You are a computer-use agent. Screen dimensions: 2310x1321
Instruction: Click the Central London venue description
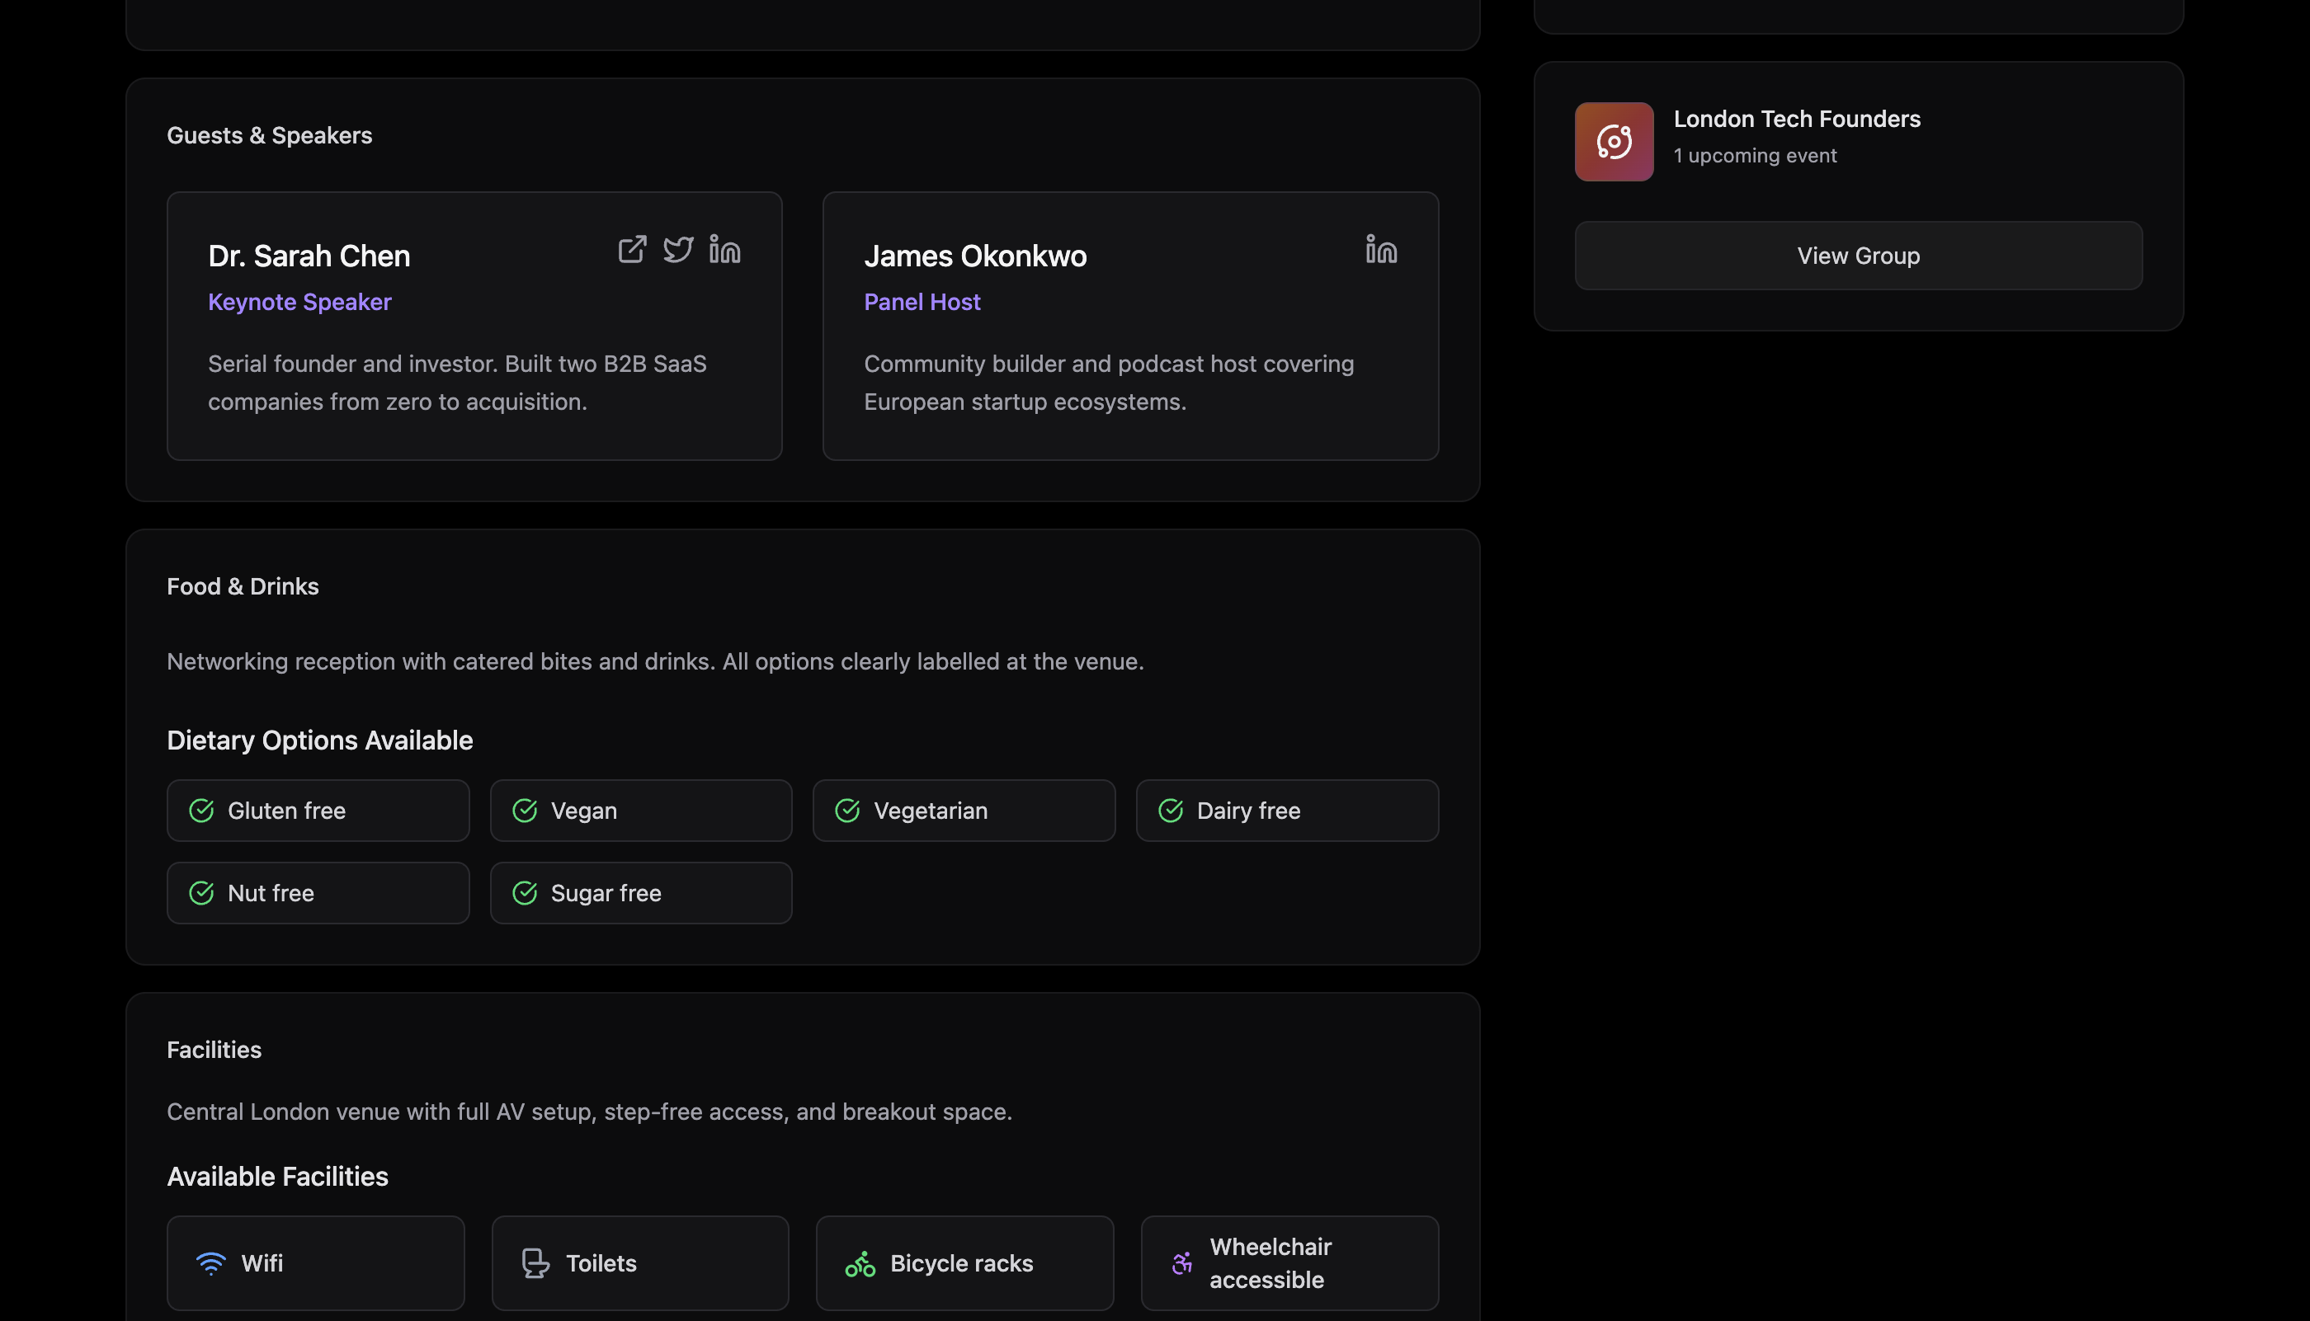[x=589, y=1112]
